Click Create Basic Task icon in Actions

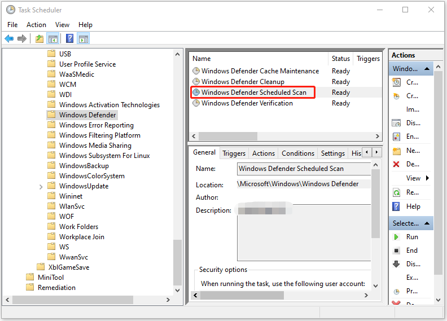396,82
